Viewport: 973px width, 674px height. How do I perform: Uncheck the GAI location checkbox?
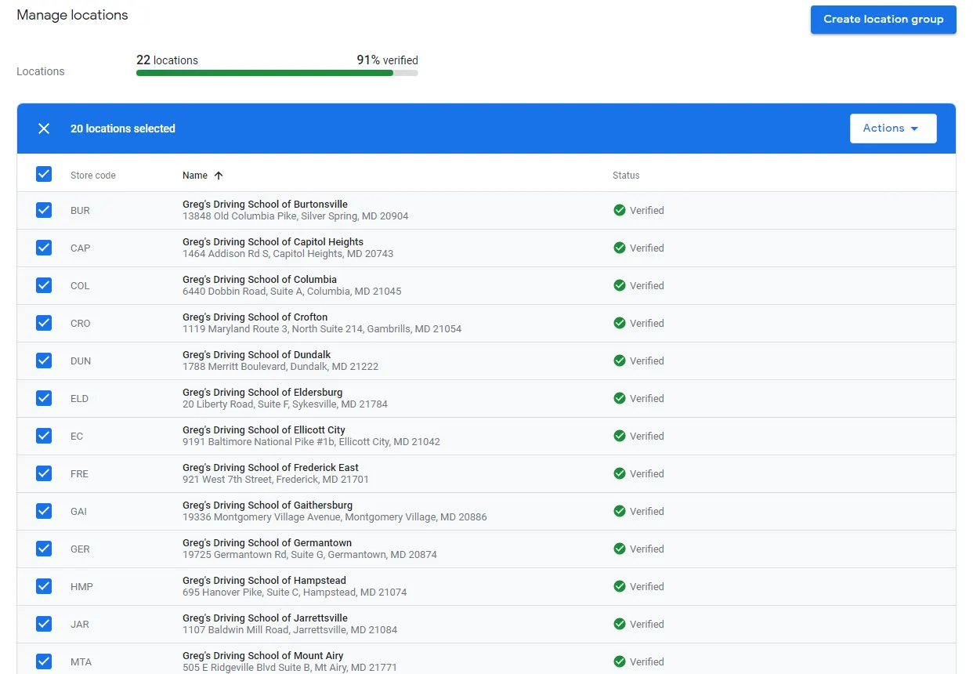pos(44,511)
